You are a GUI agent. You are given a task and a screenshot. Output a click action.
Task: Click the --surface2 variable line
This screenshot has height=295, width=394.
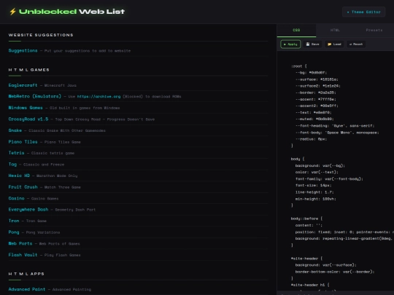click(318, 86)
